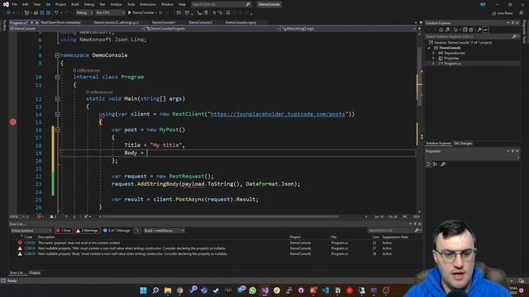Click the Categorized icon in Properties panel
Screen dimensions: 529x297
(x=428, y=164)
